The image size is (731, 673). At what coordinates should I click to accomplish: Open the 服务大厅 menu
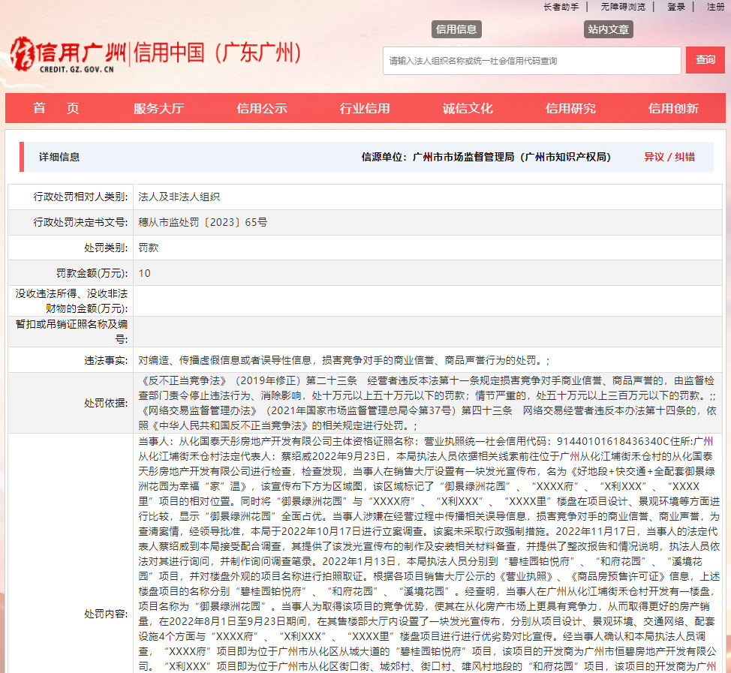coord(158,108)
